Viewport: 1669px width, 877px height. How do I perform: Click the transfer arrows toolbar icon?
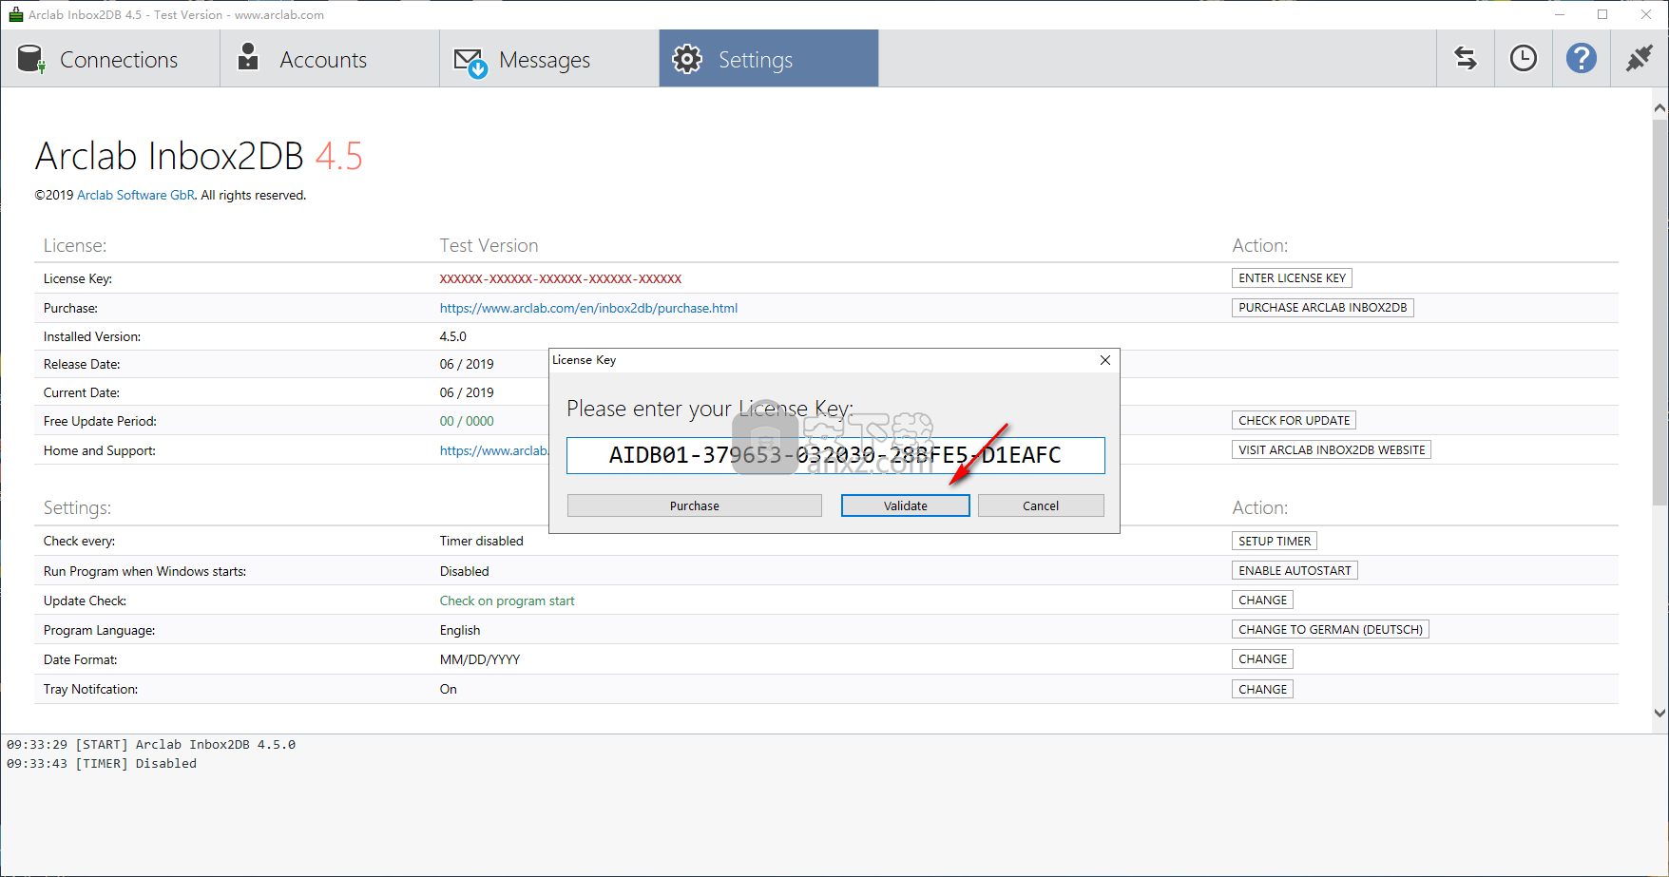coord(1466,59)
